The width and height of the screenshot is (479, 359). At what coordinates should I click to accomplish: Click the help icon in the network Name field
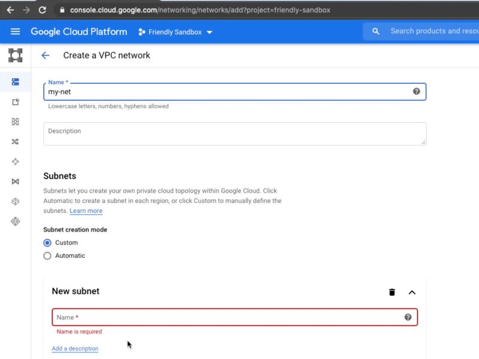pyautogui.click(x=416, y=92)
